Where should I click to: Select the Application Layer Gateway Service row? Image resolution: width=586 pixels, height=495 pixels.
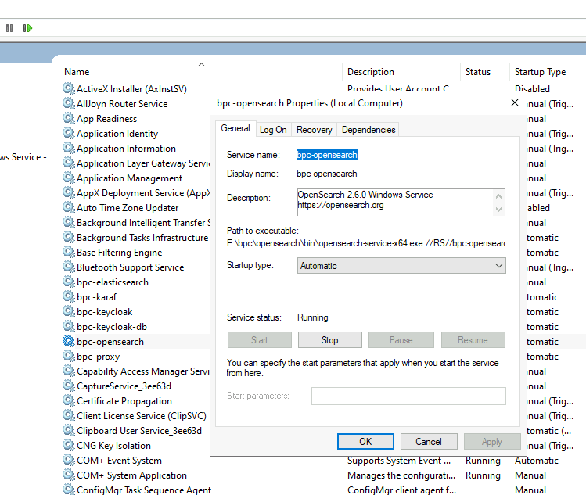[136, 163]
